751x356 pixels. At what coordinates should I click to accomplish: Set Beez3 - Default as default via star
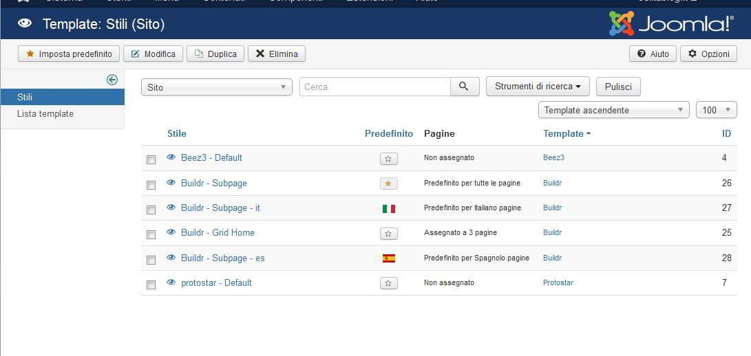click(388, 159)
